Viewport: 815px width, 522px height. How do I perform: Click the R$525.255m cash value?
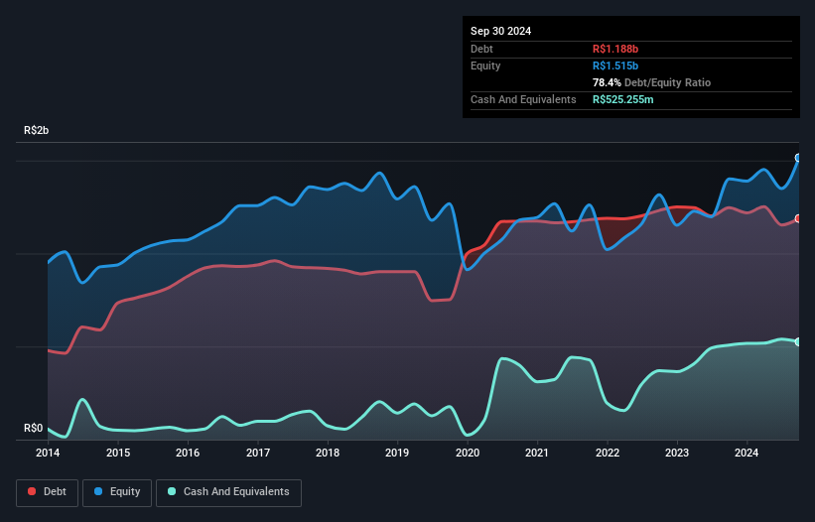tap(622, 99)
